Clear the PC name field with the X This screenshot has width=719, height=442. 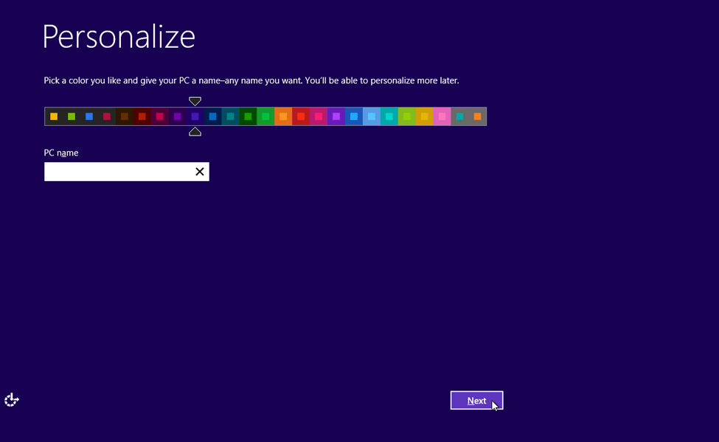pos(199,172)
